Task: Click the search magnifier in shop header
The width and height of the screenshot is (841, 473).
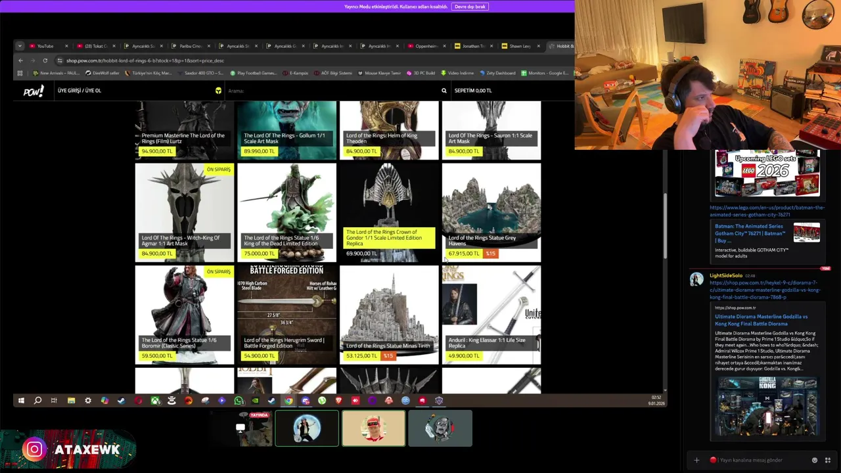Action: click(x=444, y=91)
